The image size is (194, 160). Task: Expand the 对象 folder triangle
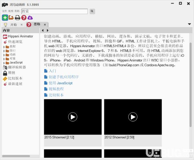pyautogui.click(x=4, y=59)
